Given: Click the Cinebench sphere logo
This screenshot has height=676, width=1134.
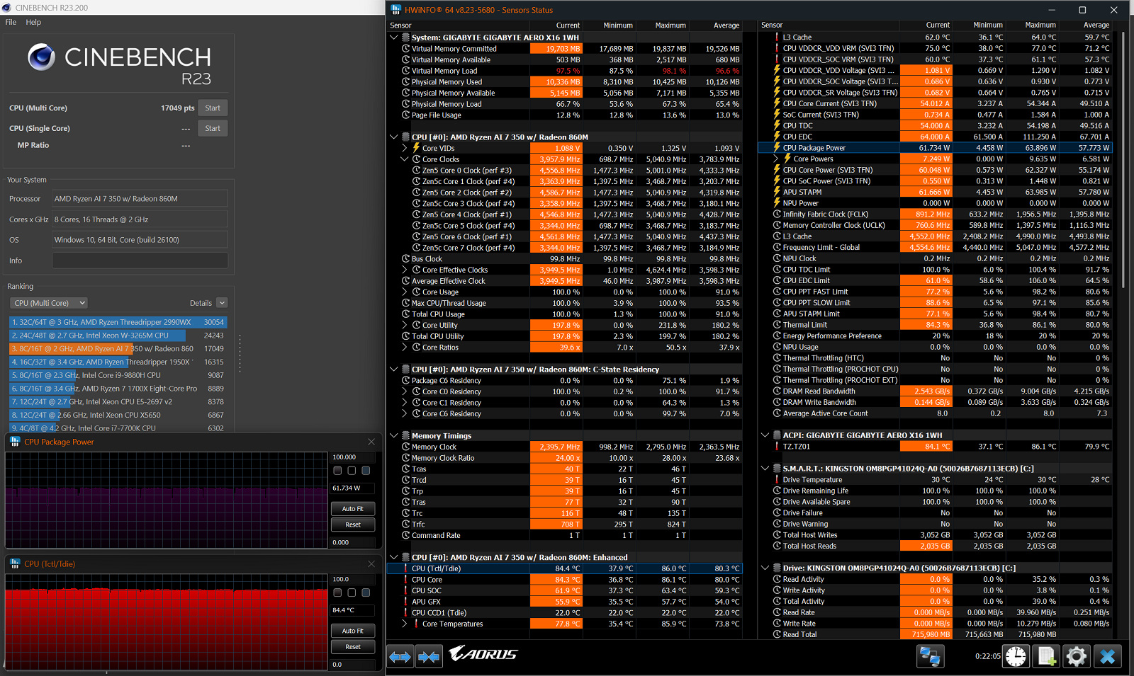Looking at the screenshot, I should pos(41,57).
